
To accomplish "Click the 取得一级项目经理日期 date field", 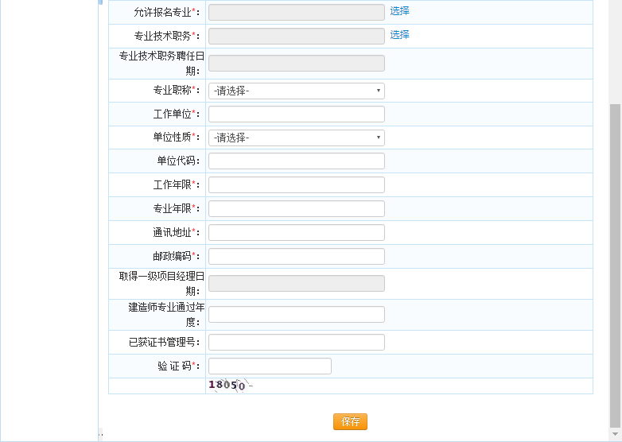I will (x=296, y=284).
